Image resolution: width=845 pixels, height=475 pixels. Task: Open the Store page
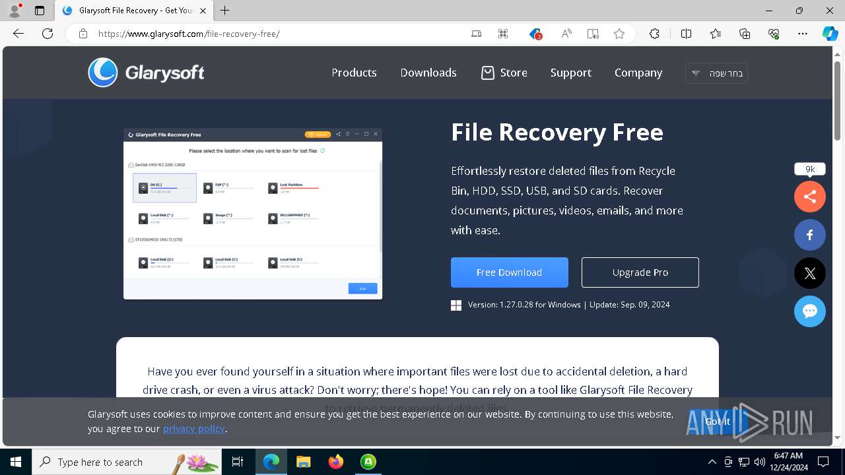[x=504, y=73]
